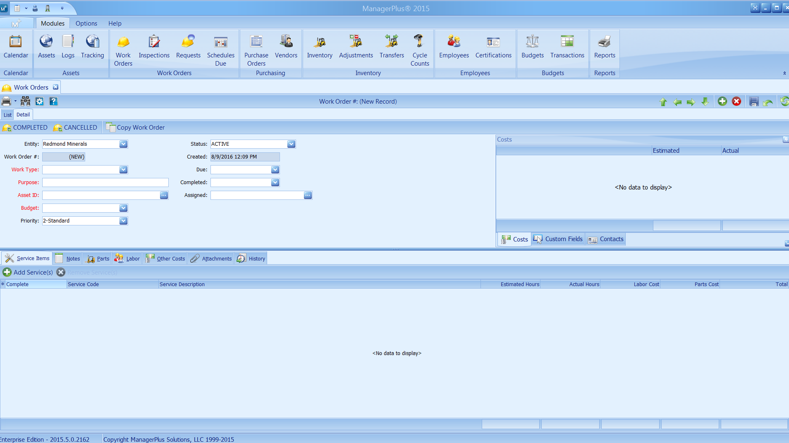
Task: Open the Inspections module
Action: pyautogui.click(x=154, y=47)
